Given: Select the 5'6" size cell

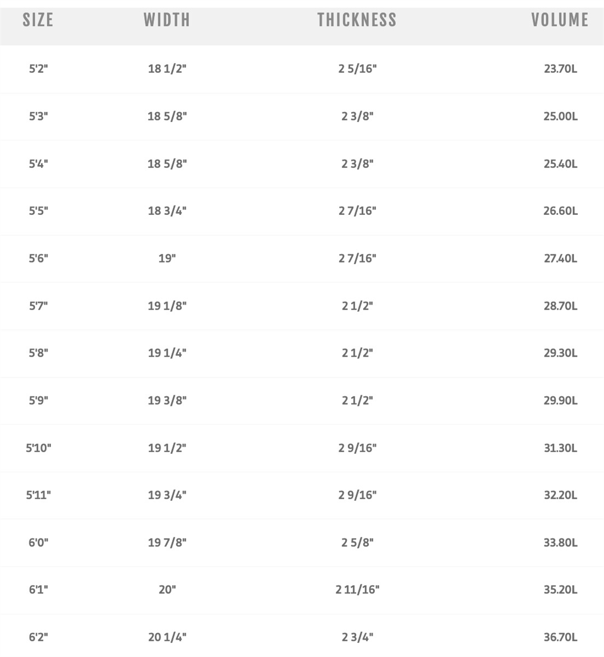Looking at the screenshot, I should 38,258.
